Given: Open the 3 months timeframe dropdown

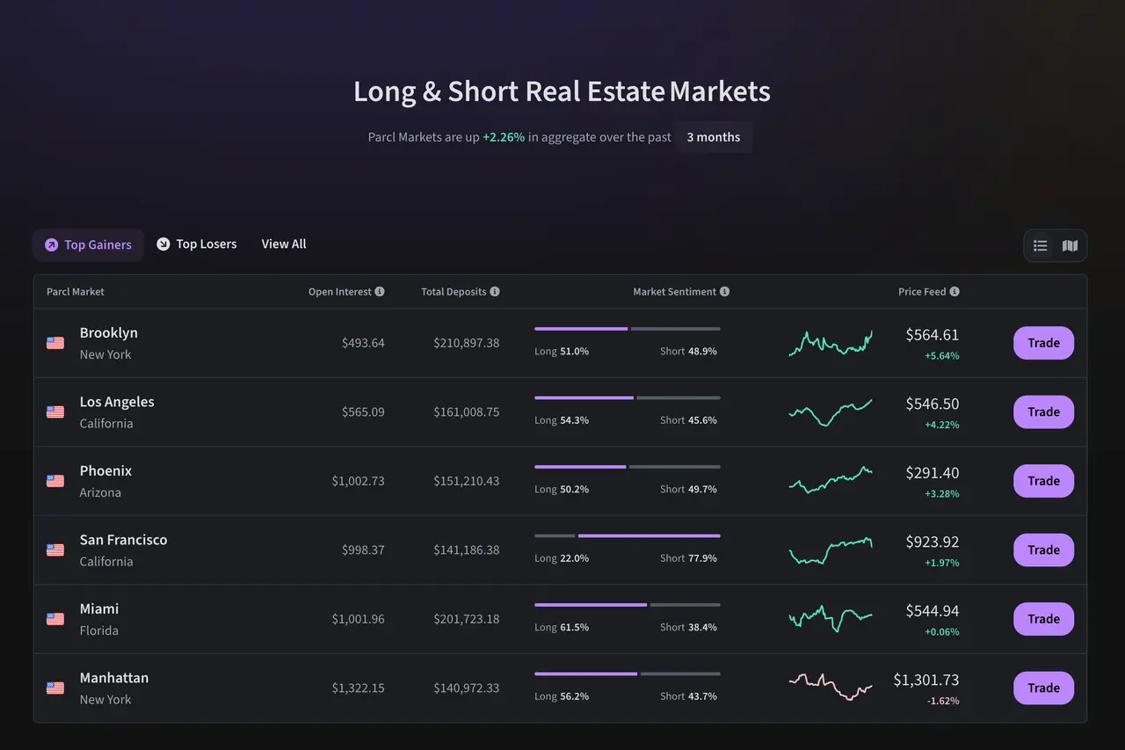Looking at the screenshot, I should point(714,137).
